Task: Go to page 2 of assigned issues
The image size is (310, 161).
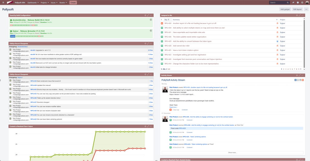Action: pos(284,69)
